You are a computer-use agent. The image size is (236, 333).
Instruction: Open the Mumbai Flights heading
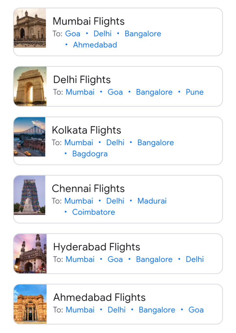coord(88,21)
